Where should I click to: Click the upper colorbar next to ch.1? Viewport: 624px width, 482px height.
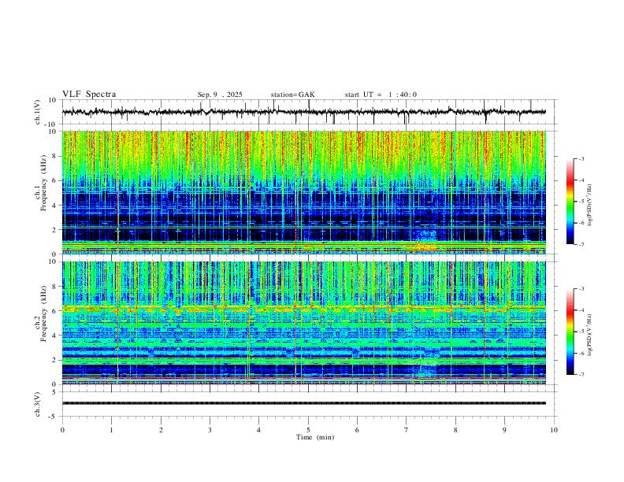570,202
